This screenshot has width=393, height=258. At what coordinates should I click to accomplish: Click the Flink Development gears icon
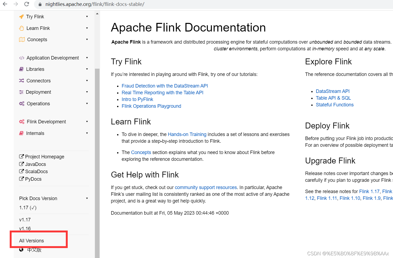(22, 121)
